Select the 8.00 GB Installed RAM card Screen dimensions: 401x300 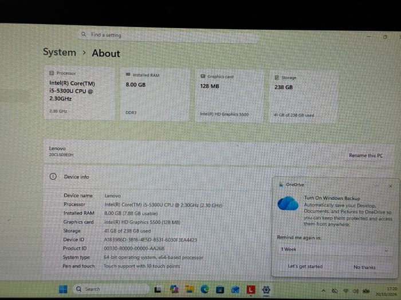(x=155, y=94)
